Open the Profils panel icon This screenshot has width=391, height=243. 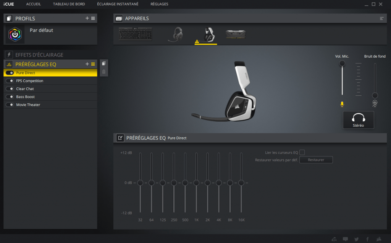tap(9, 18)
